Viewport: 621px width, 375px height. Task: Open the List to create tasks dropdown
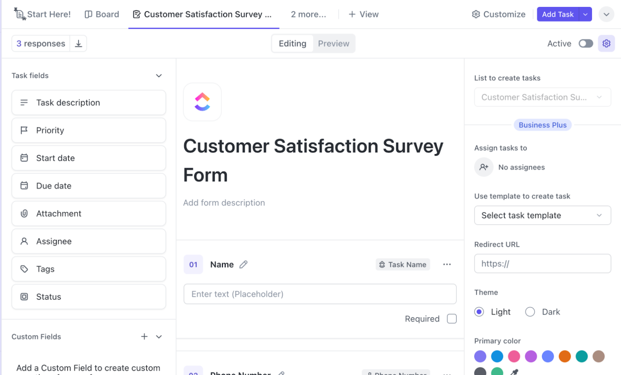(543, 97)
